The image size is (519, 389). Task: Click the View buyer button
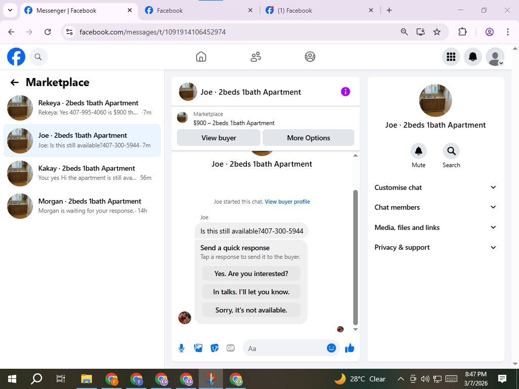click(218, 138)
